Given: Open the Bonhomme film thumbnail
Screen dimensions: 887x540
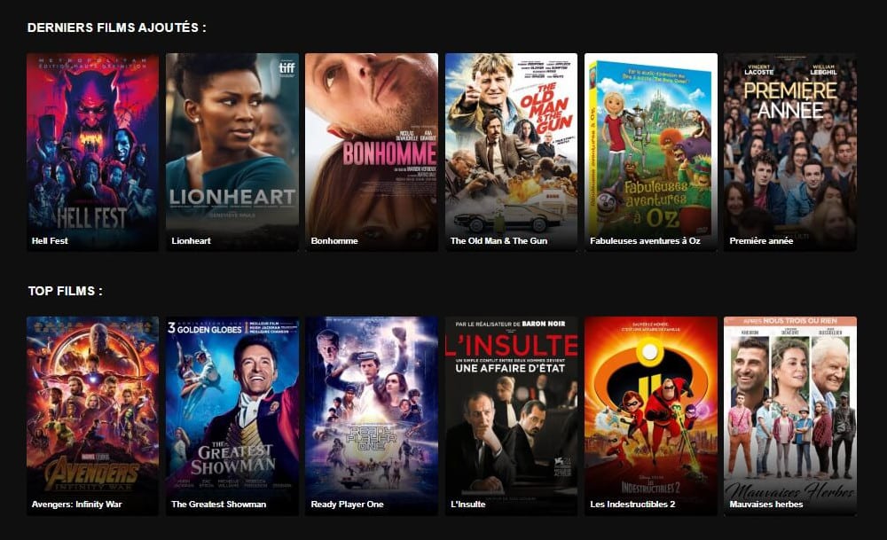Looking at the screenshot, I should click(372, 152).
